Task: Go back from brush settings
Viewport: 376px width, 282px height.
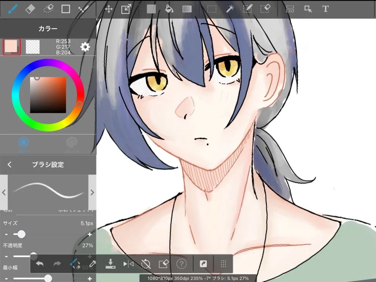Action: tap(9, 164)
